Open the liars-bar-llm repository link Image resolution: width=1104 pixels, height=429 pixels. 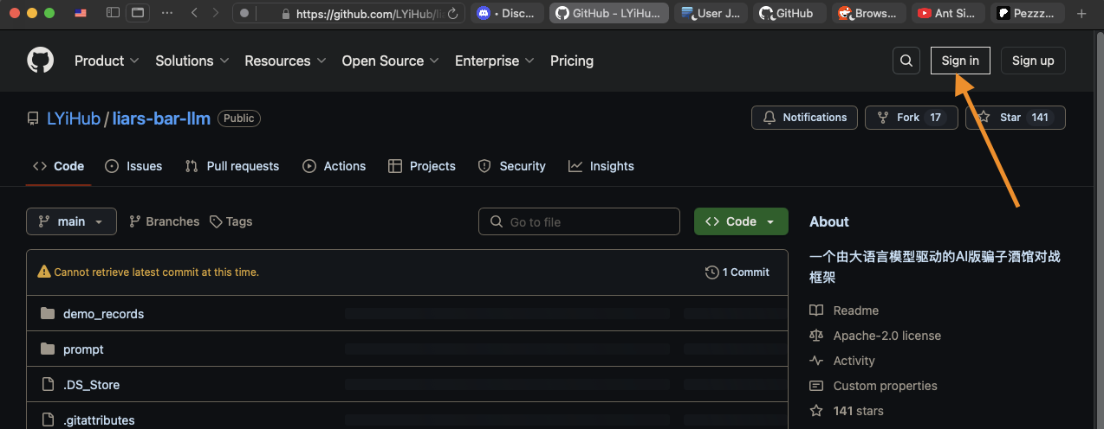161,118
